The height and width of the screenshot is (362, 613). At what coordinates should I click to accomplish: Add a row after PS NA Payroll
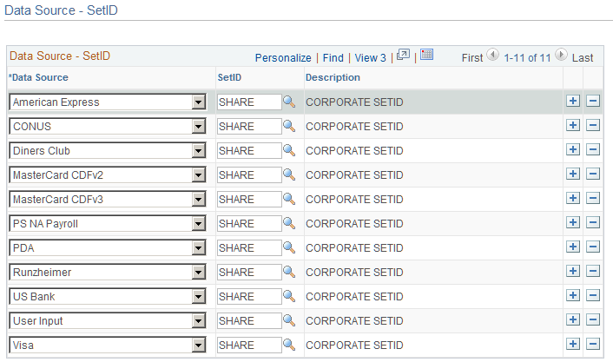pyautogui.click(x=573, y=222)
